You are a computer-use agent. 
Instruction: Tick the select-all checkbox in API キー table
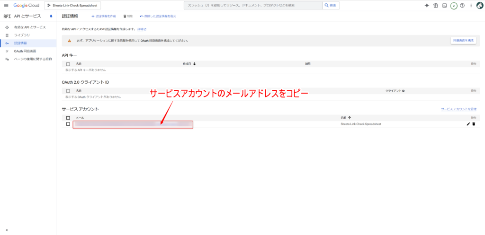68,63
